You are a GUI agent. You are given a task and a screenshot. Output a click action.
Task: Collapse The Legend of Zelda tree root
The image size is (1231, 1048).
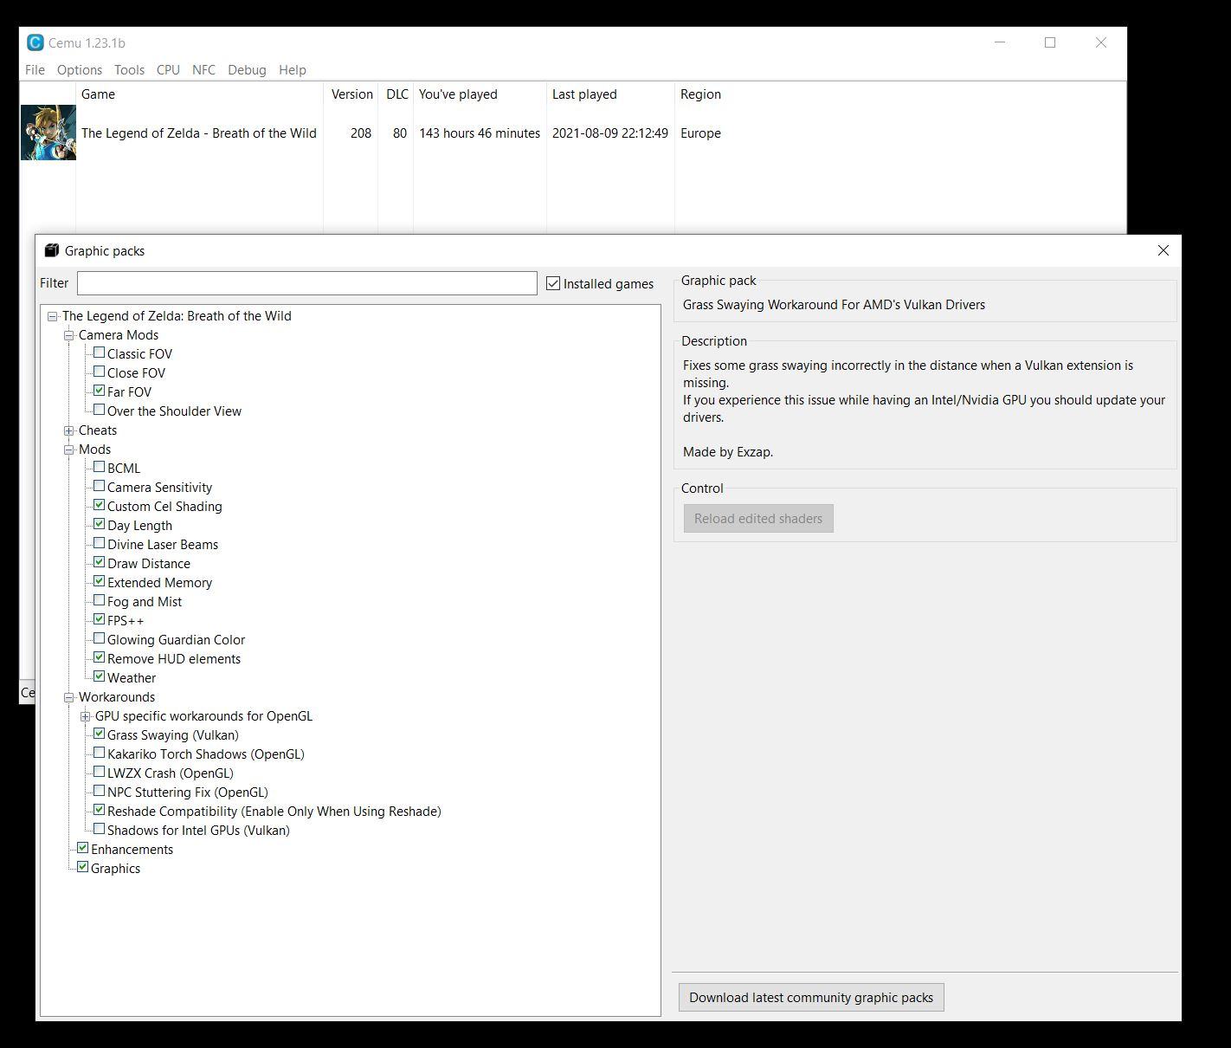(x=53, y=316)
